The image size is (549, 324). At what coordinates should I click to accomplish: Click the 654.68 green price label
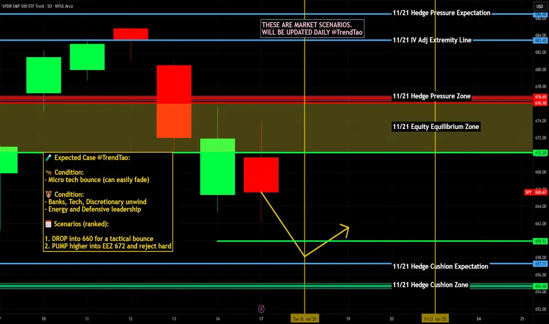point(540,286)
